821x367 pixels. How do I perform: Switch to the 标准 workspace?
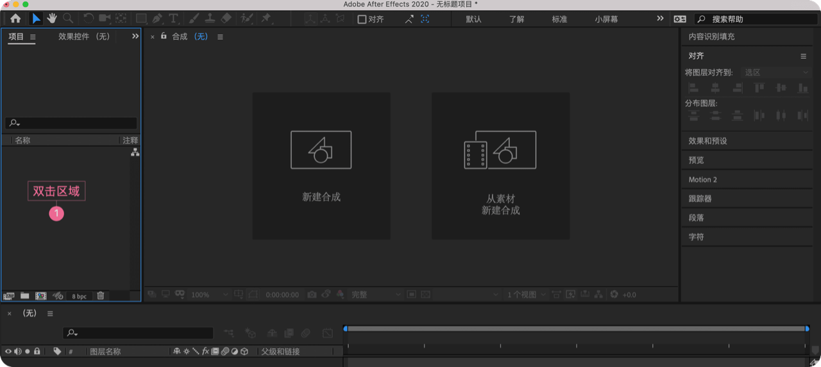coord(559,19)
